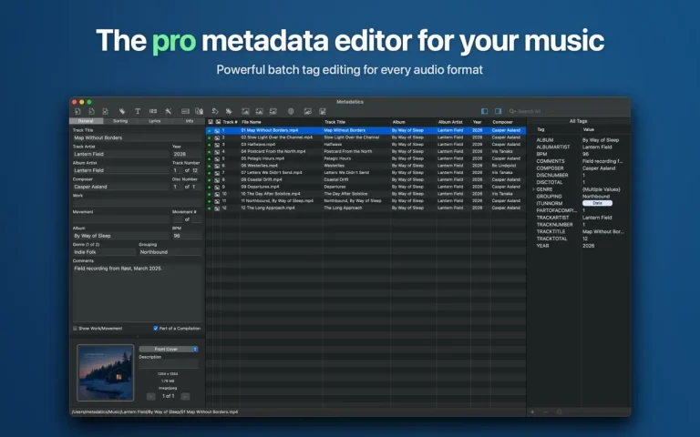Sort by the Composer column header
The height and width of the screenshot is (437, 700).
[x=508, y=122]
